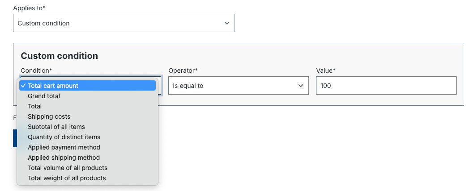Pick the Total option in the list
Viewport: 470px width, 191px height.
tap(35, 106)
